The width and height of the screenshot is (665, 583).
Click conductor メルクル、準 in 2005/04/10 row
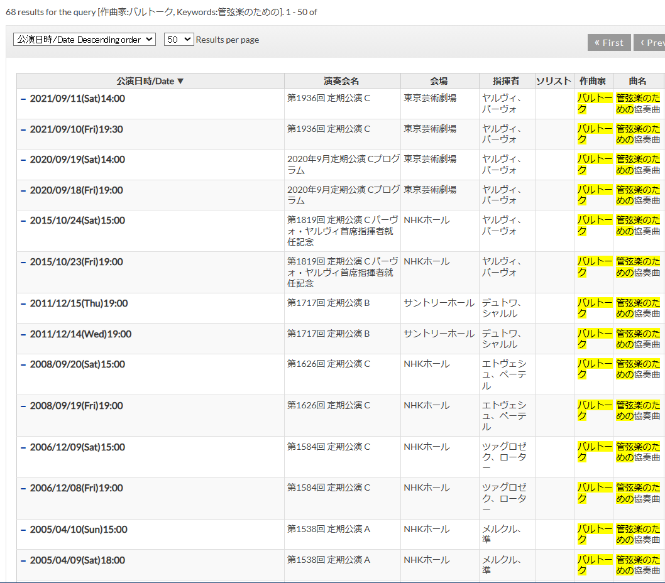tap(502, 534)
